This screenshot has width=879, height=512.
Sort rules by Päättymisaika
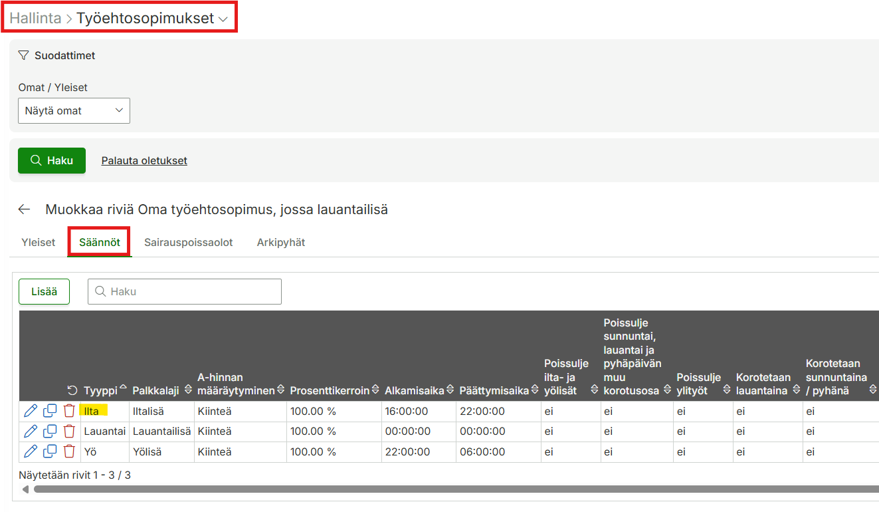tap(534, 390)
